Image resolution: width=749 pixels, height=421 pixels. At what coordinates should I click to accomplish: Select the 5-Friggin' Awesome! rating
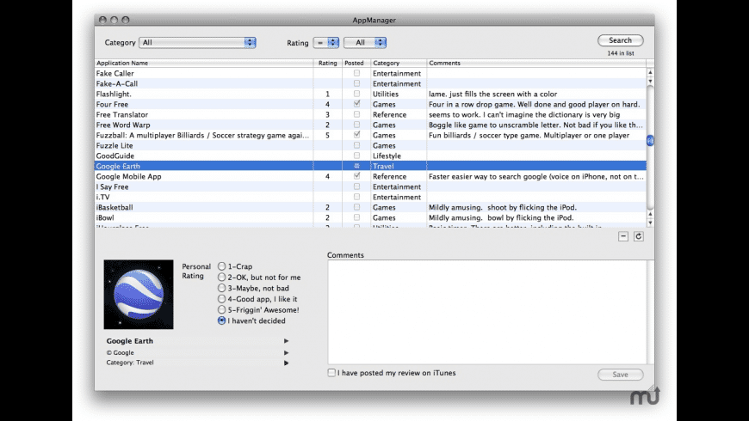coord(222,309)
